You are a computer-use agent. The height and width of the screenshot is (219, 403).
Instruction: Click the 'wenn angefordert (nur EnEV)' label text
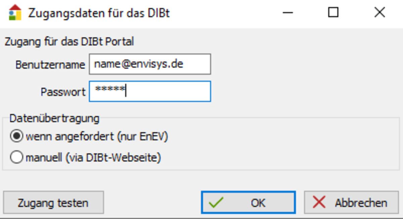[x=97, y=137]
